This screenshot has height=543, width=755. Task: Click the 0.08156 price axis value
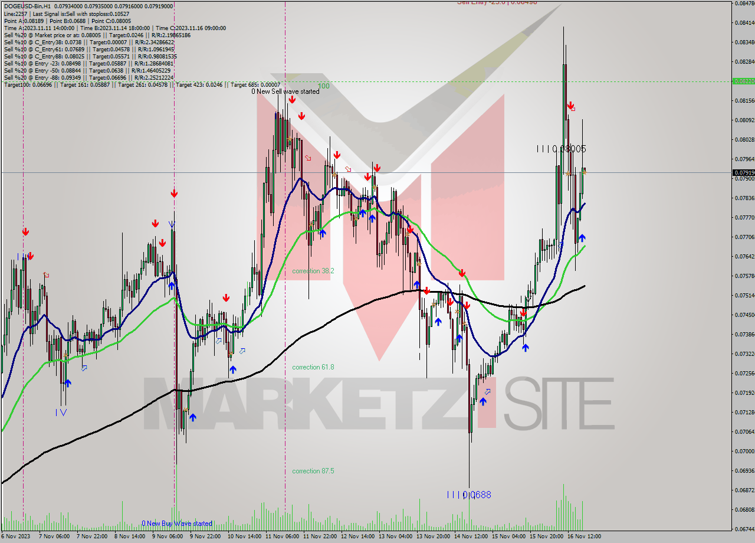(744, 100)
